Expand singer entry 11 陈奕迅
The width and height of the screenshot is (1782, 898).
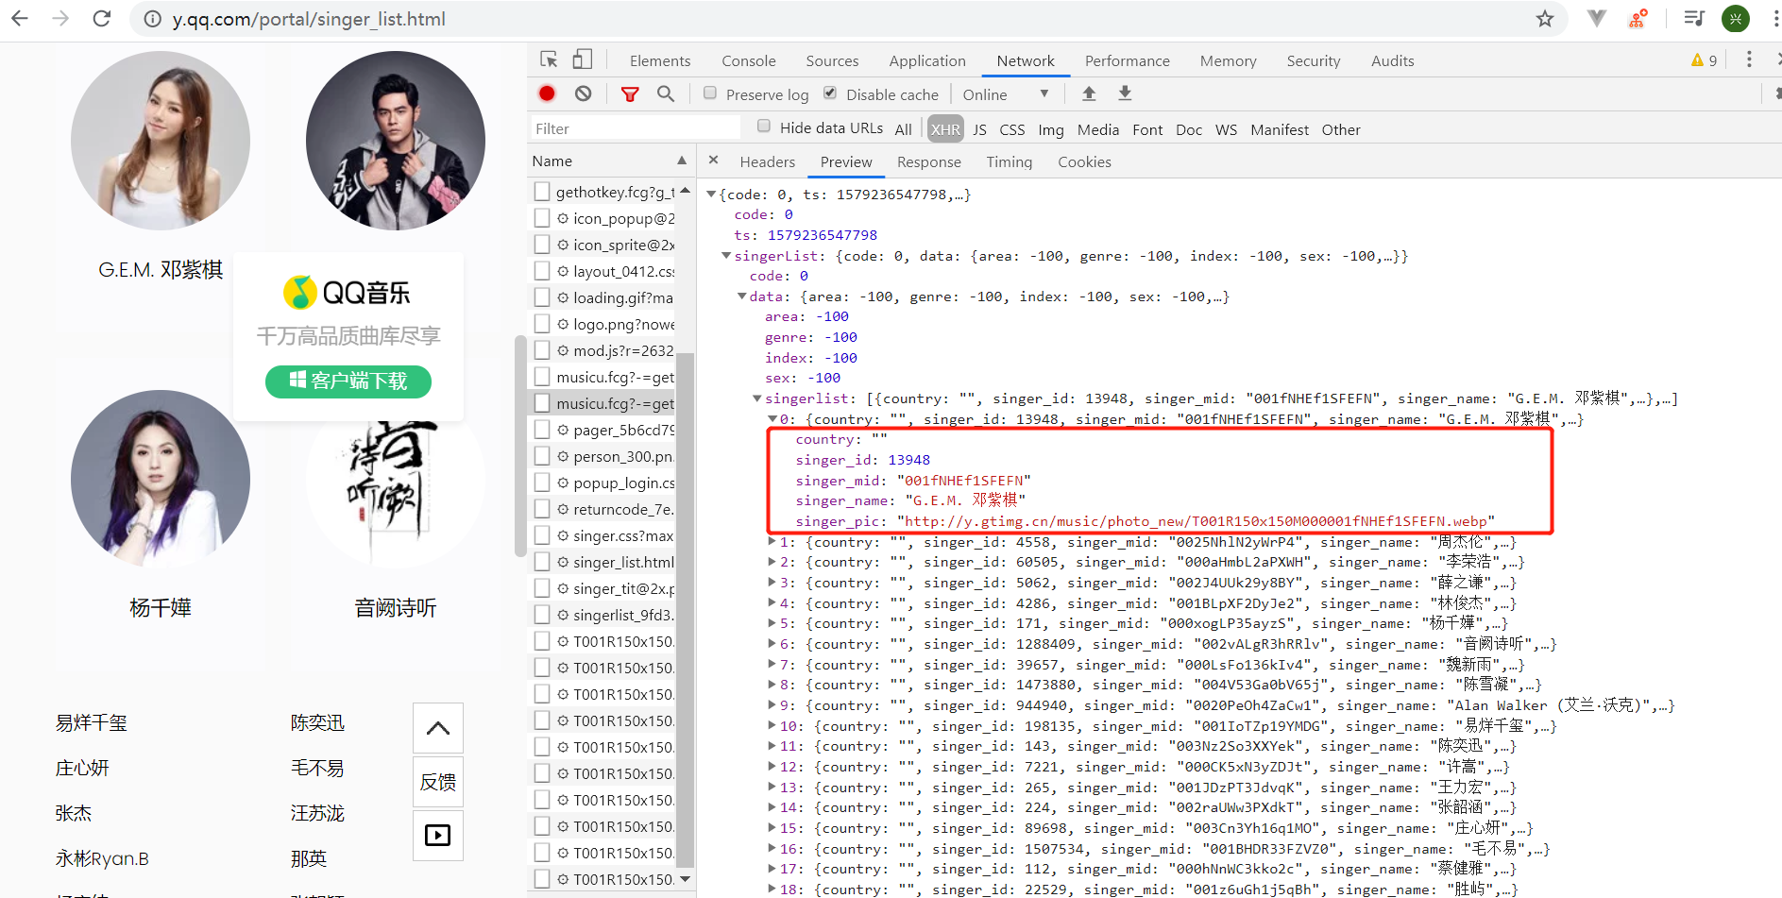(x=772, y=746)
